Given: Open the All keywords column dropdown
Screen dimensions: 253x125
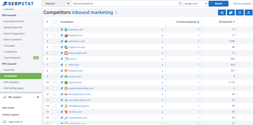Looking at the screenshot, I should 226,22.
